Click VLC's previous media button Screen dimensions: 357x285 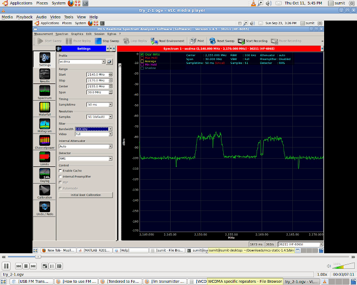pos(18,266)
